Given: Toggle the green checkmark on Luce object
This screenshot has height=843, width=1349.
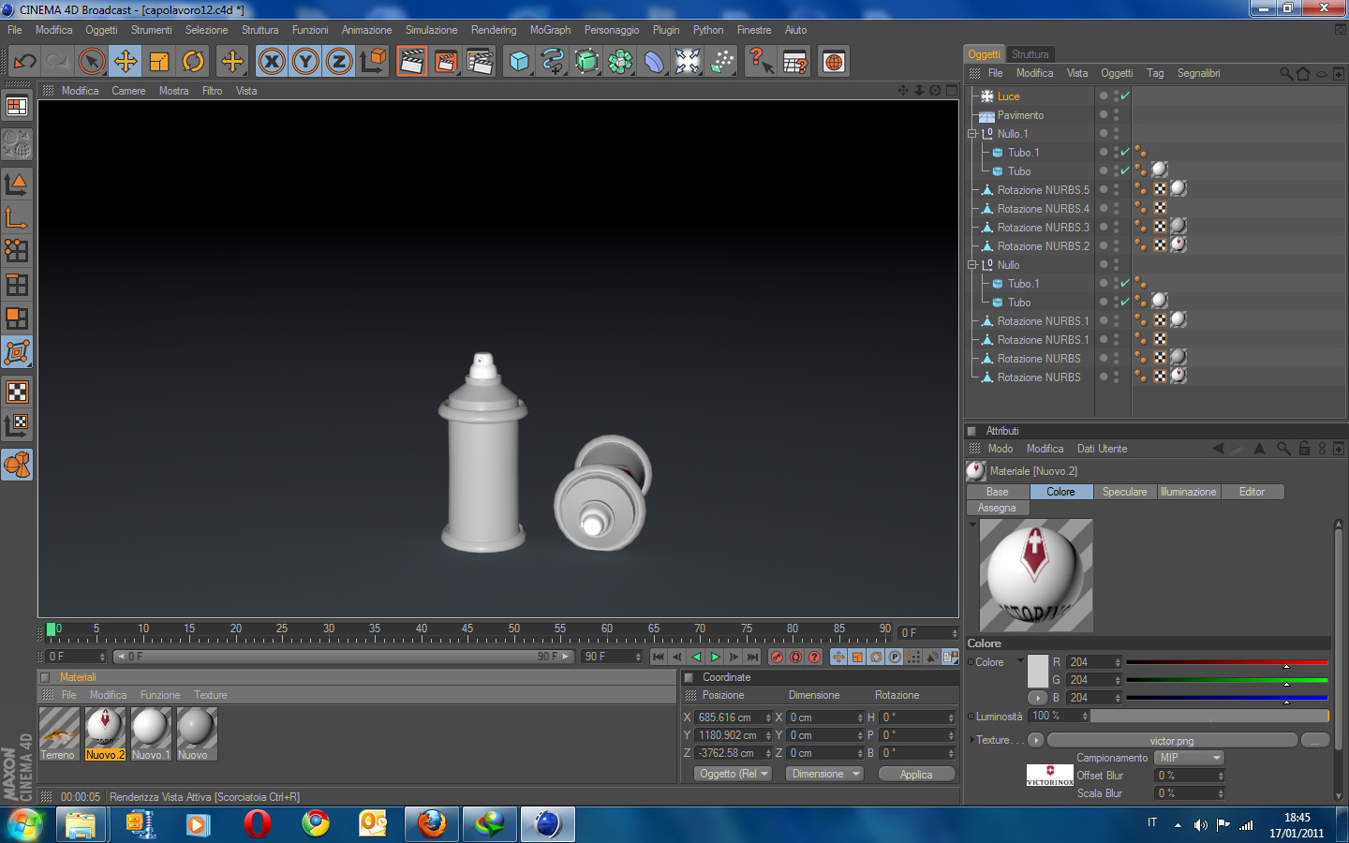Looking at the screenshot, I should pyautogui.click(x=1125, y=96).
